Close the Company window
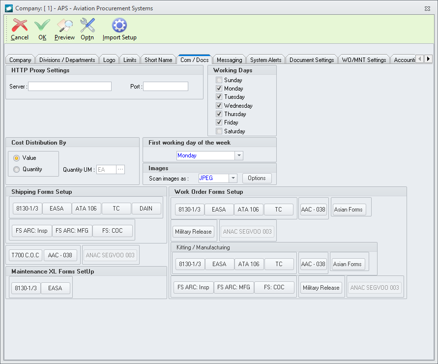This screenshot has width=438, height=364. pyautogui.click(x=427, y=8)
